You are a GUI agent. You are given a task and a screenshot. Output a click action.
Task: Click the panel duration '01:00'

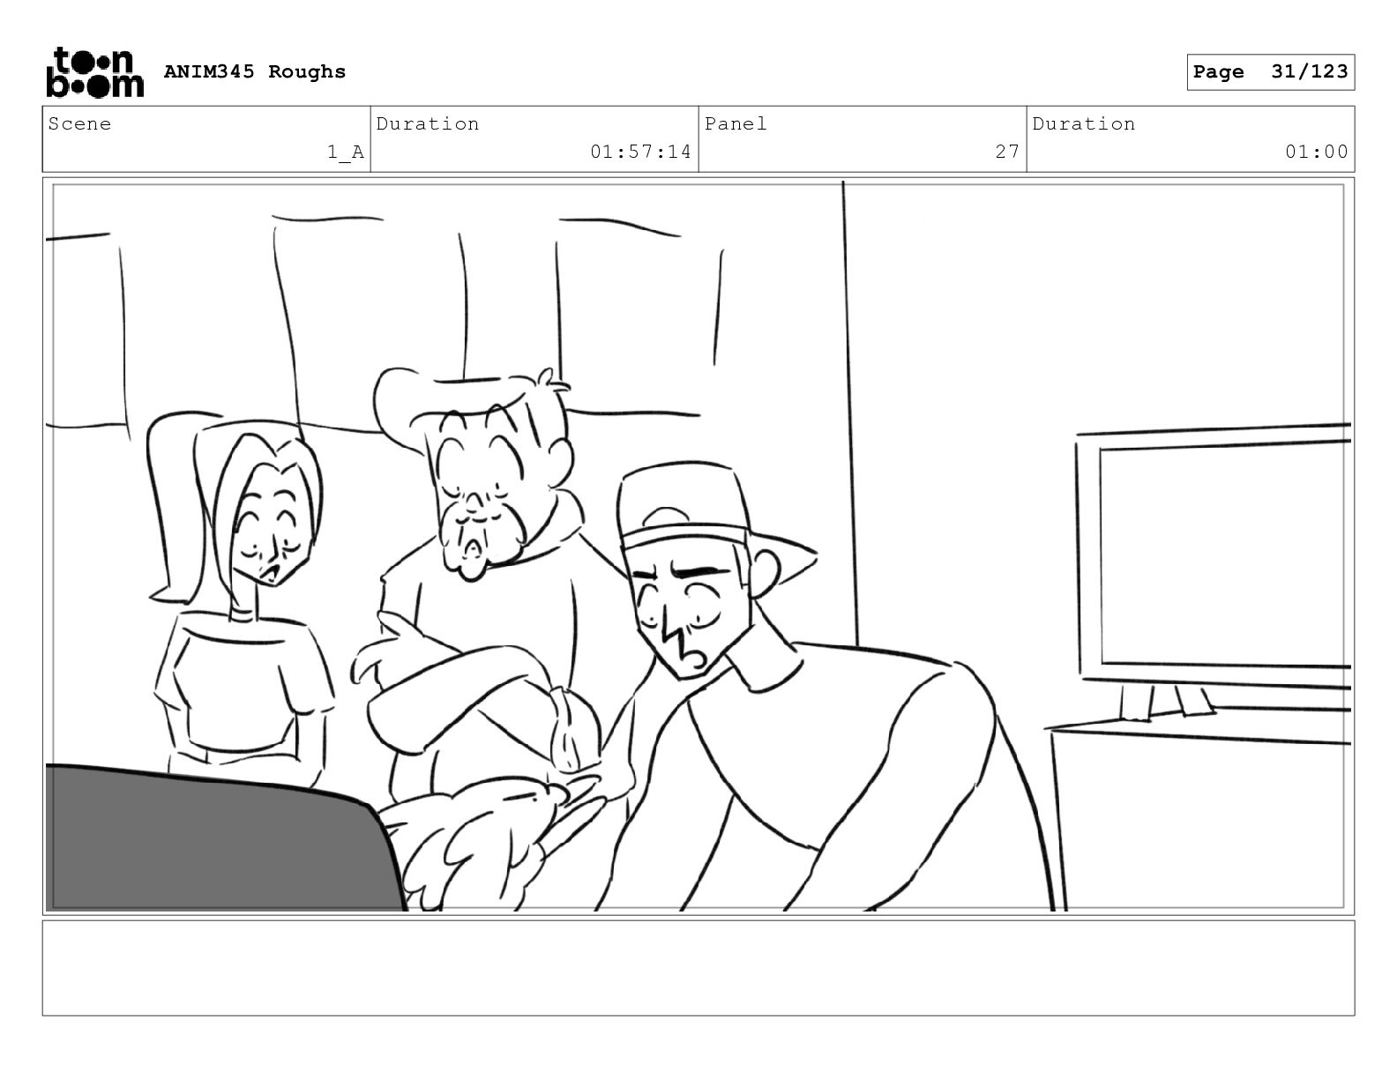coord(1316,152)
